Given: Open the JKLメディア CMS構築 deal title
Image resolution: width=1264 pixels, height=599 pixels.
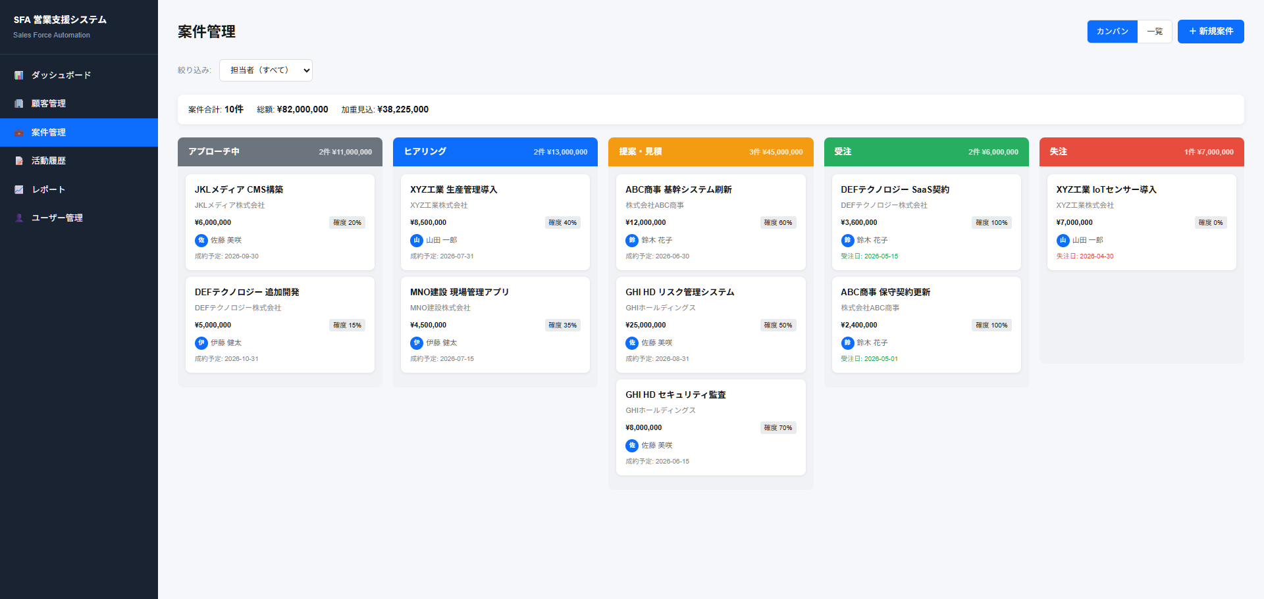Looking at the screenshot, I should tap(239, 189).
